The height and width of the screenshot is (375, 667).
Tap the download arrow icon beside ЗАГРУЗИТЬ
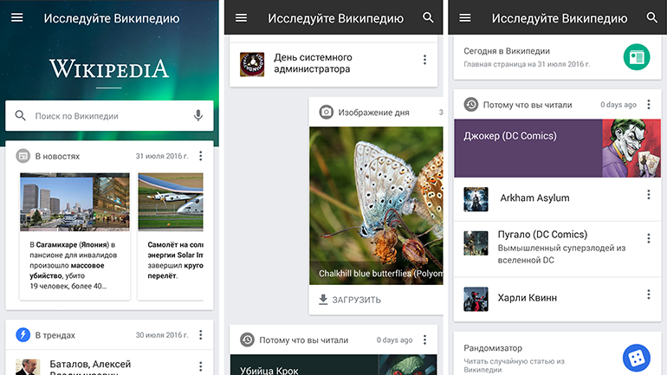point(323,300)
